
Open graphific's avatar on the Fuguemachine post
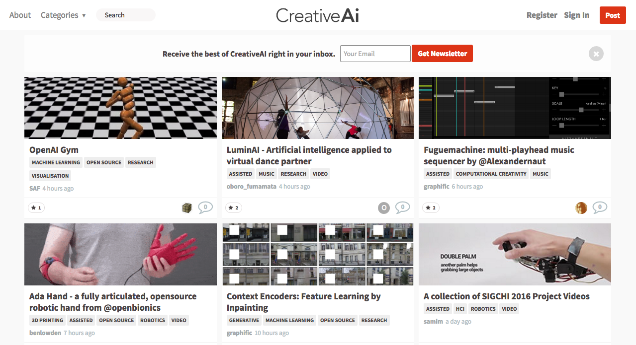(581, 207)
